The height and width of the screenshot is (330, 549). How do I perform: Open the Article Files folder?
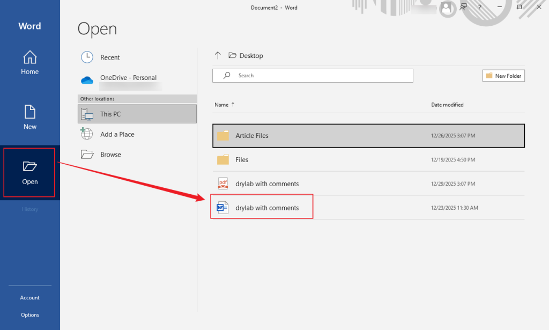[252, 136]
